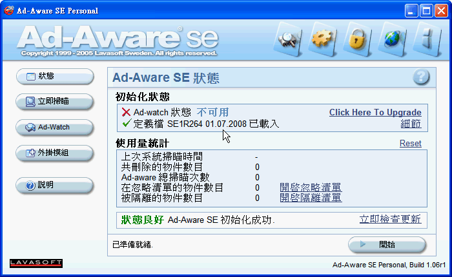
Task: Minimize the Ad-Aware SE Personal window
Action: pyautogui.click(x=411, y=11)
